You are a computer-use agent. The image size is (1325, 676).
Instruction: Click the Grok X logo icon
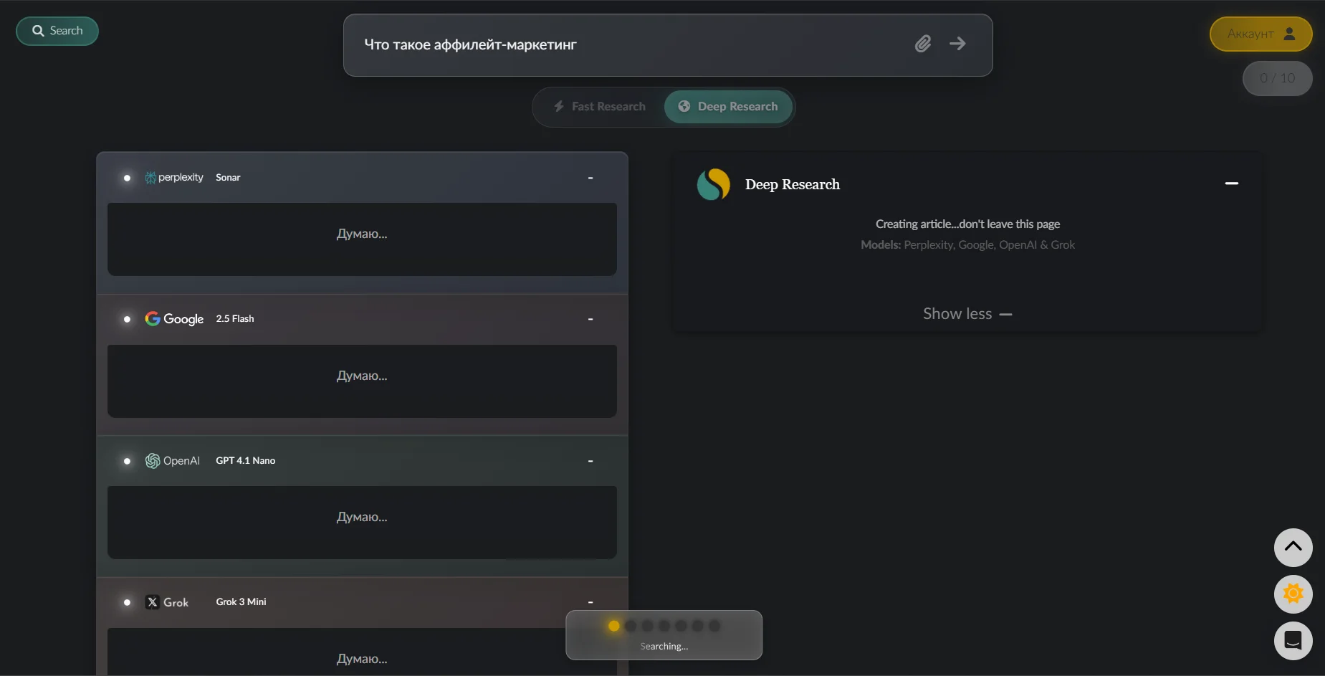click(x=152, y=602)
